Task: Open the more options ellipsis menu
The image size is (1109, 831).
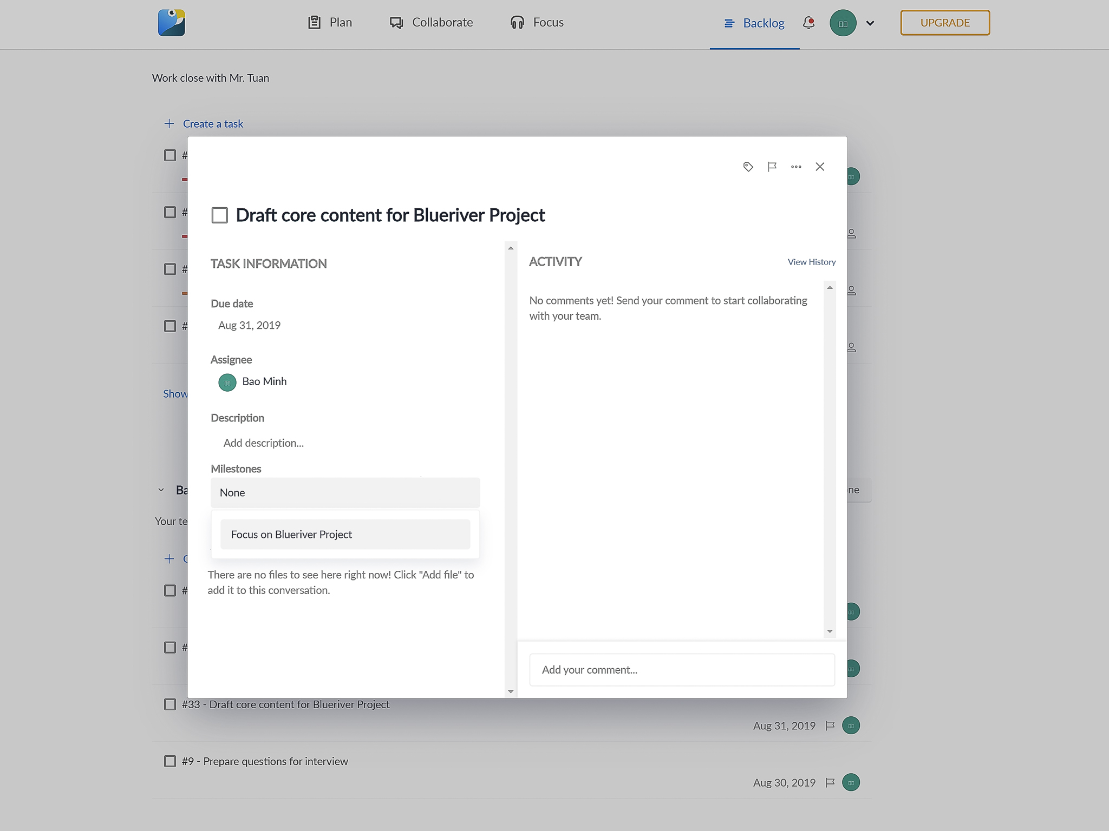Action: (x=796, y=167)
